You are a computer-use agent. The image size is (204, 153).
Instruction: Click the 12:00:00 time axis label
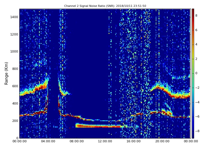(x=105, y=141)
